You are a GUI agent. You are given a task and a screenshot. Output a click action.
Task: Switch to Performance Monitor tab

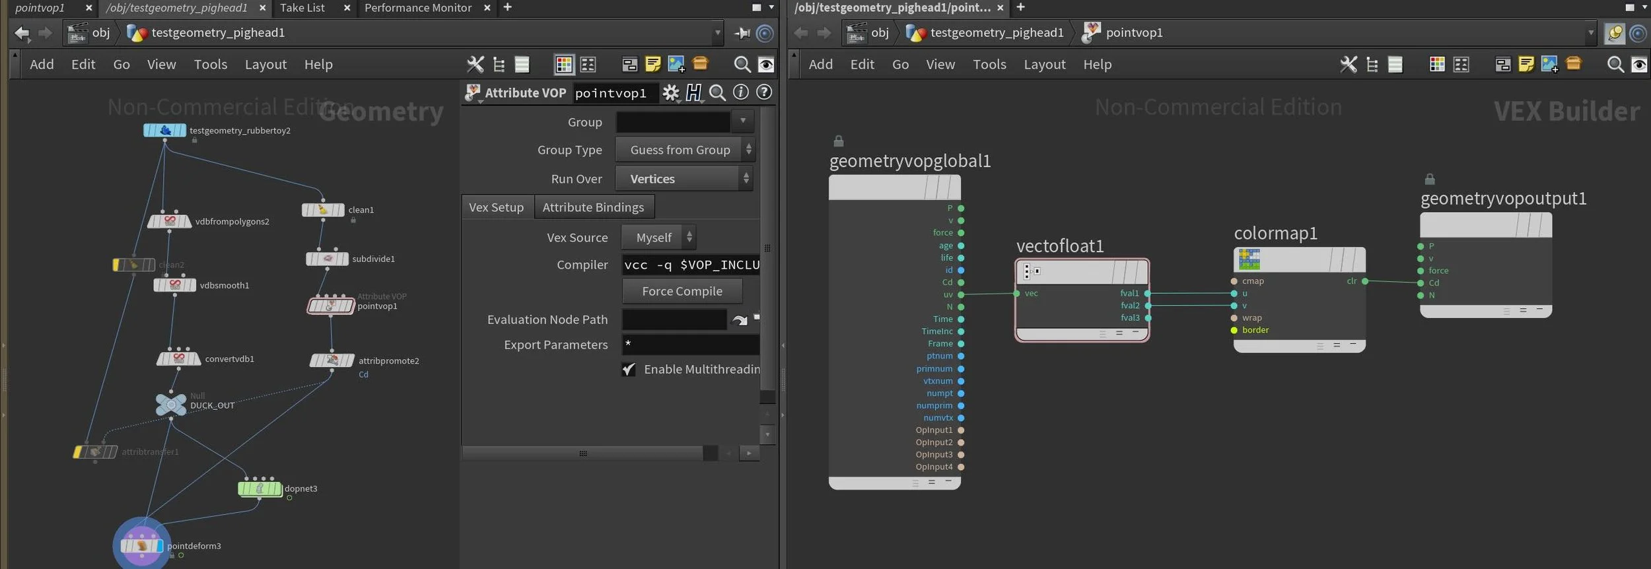click(418, 8)
